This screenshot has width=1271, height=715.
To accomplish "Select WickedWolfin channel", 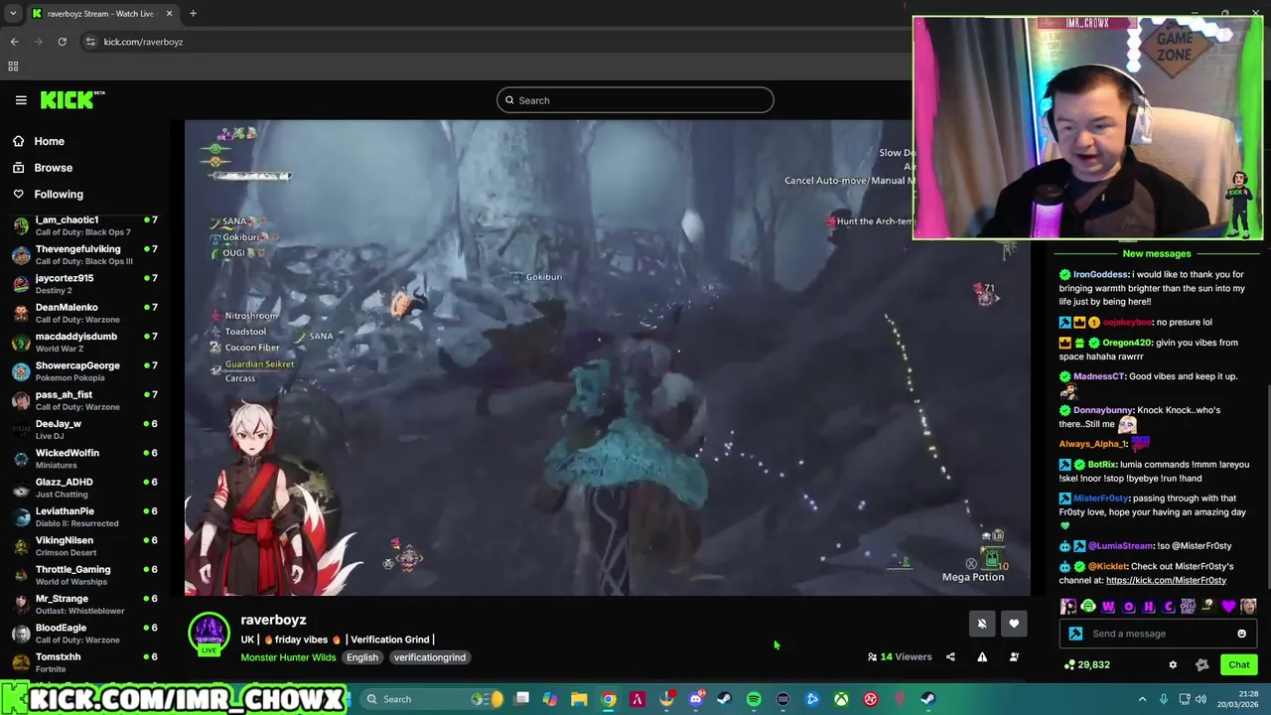I will click(x=84, y=459).
